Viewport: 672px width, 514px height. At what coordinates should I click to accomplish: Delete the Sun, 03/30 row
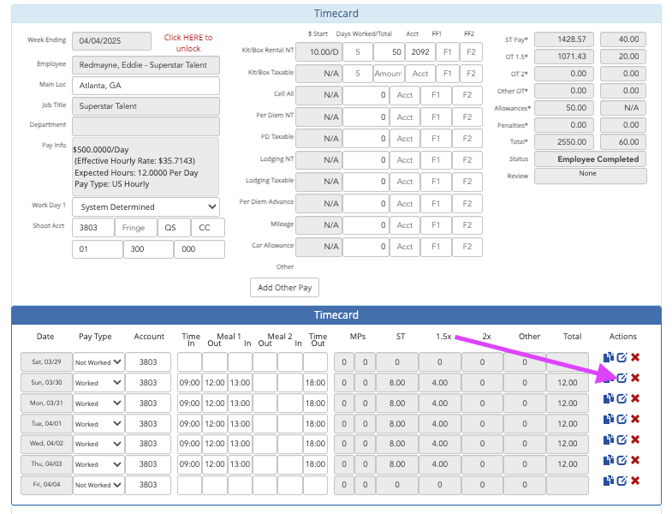635,378
